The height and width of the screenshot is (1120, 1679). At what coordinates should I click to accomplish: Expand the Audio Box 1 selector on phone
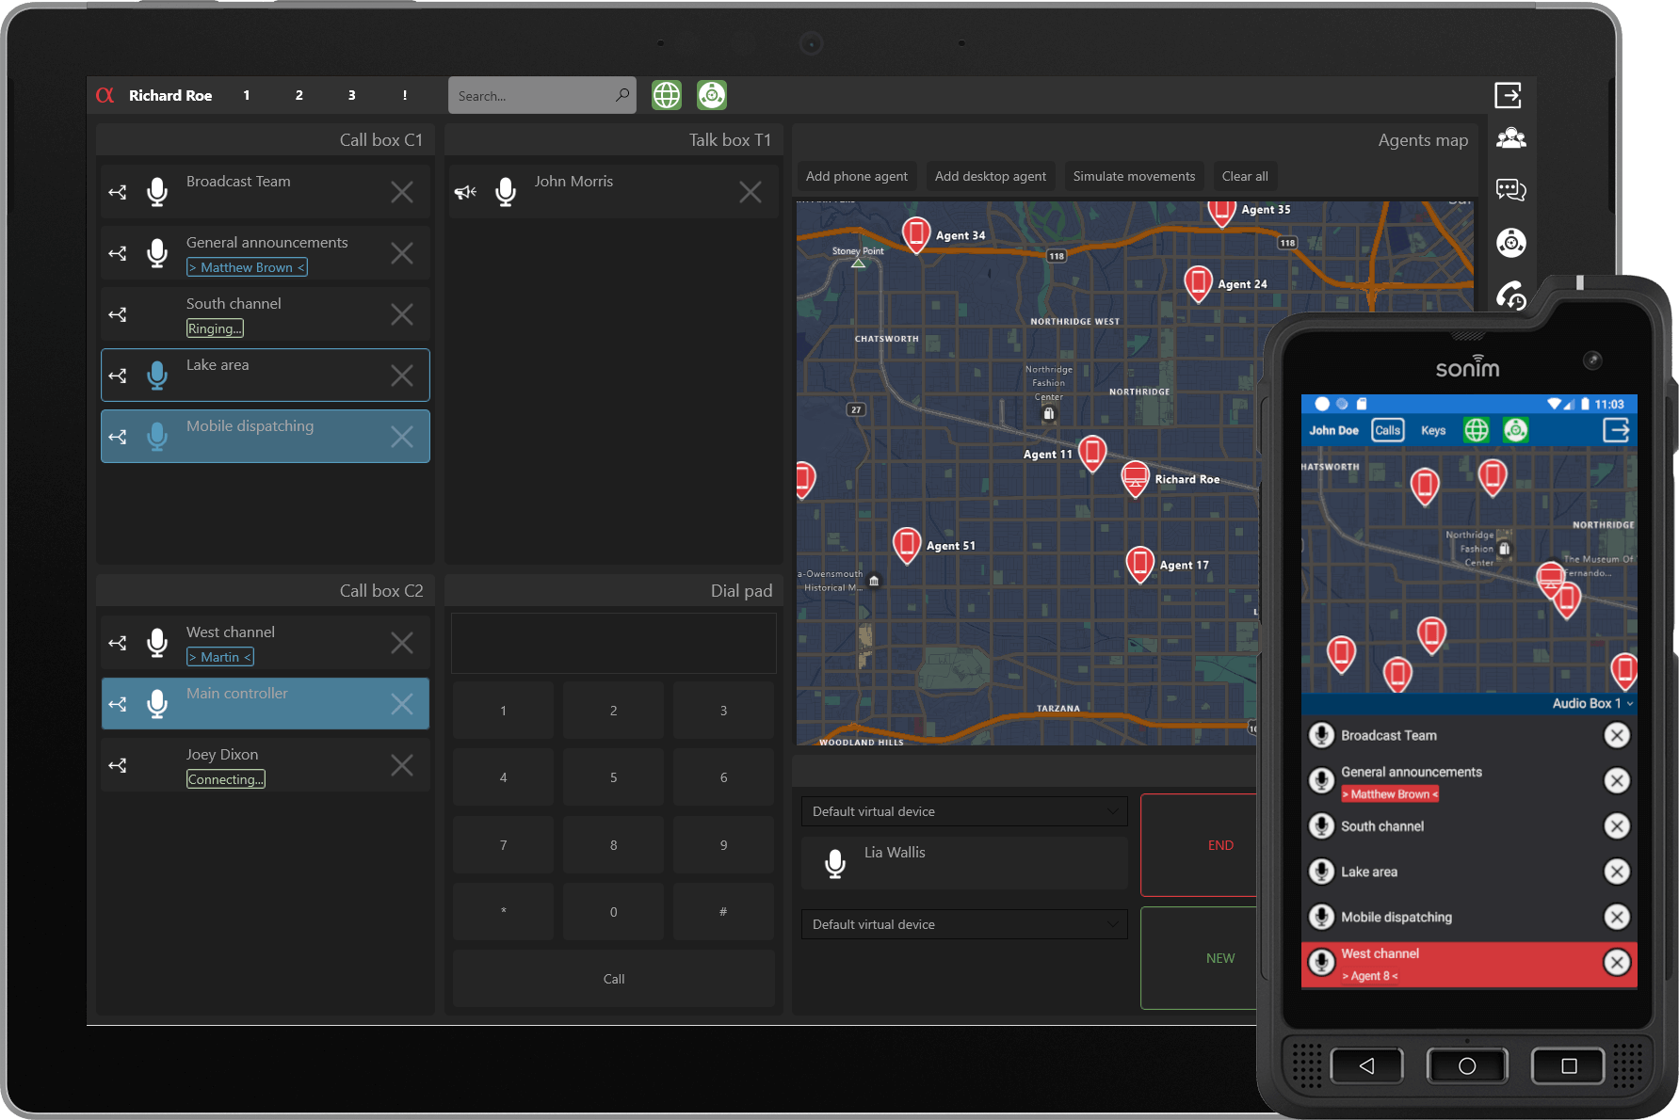click(x=1592, y=703)
